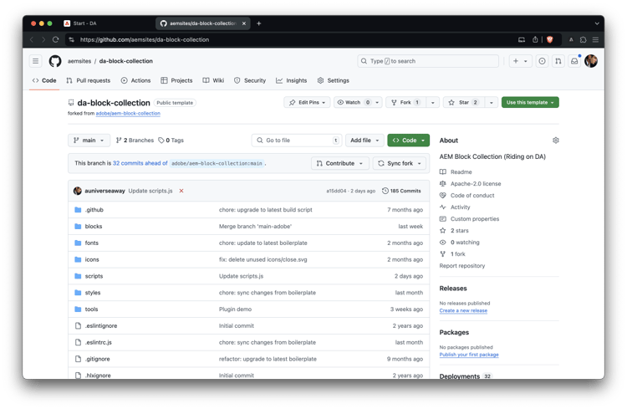Open the .eslintrc.js file
The width and height of the screenshot is (627, 409).
(x=99, y=343)
